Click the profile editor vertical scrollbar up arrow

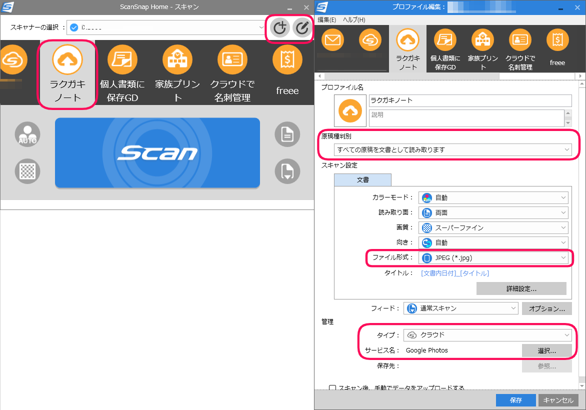click(x=582, y=85)
